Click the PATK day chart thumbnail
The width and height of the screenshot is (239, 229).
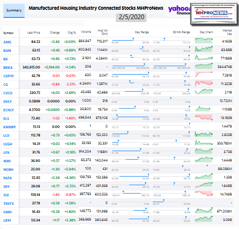[203, 176]
